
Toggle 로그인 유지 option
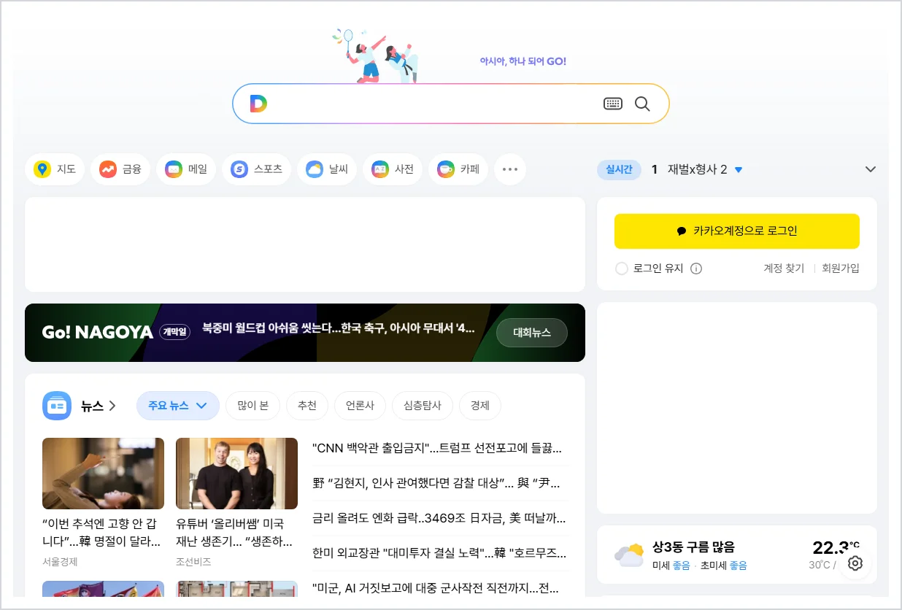649,269
